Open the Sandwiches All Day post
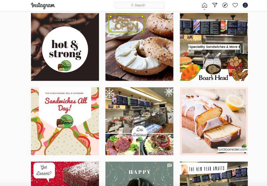This screenshot has width=267, height=186. point(65,121)
